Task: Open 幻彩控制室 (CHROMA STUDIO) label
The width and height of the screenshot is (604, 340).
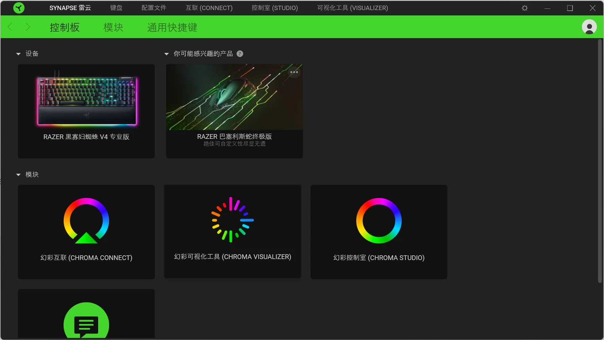Action: [x=379, y=258]
